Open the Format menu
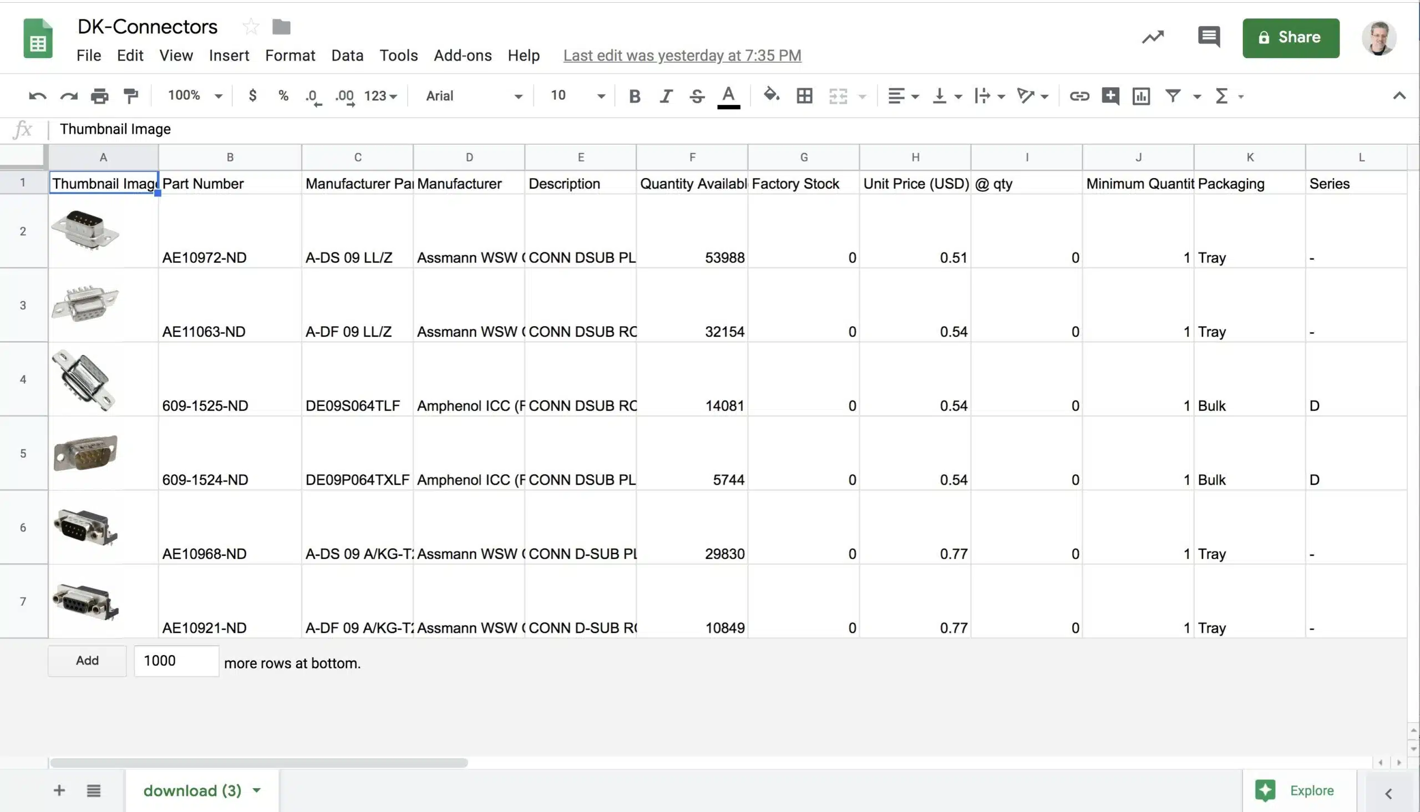This screenshot has width=1420, height=812. [290, 56]
